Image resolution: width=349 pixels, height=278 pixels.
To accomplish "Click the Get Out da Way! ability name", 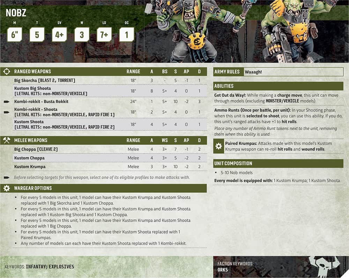I will coord(230,95).
